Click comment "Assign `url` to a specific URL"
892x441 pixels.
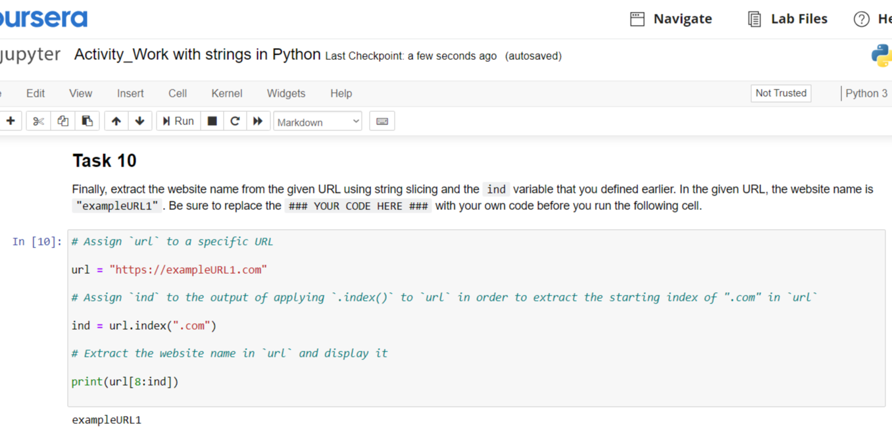click(172, 242)
